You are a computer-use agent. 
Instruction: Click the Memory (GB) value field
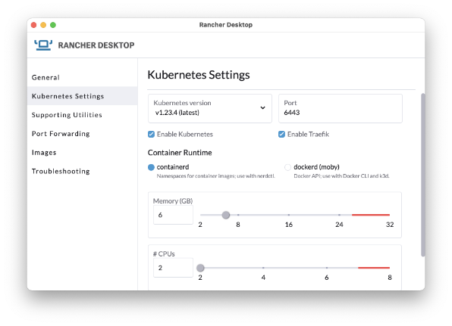[173, 215]
